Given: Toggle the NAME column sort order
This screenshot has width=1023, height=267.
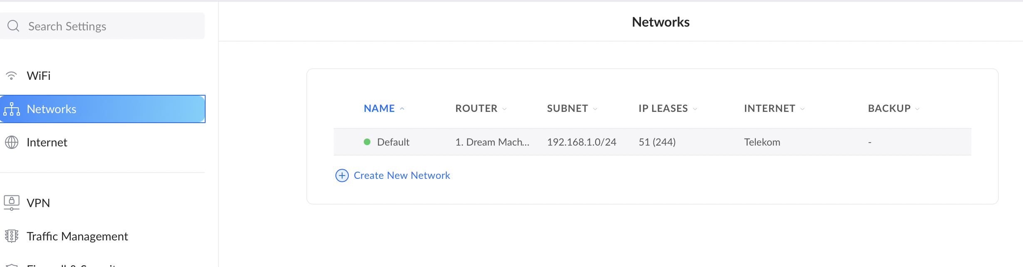Looking at the screenshot, I should pyautogui.click(x=379, y=108).
